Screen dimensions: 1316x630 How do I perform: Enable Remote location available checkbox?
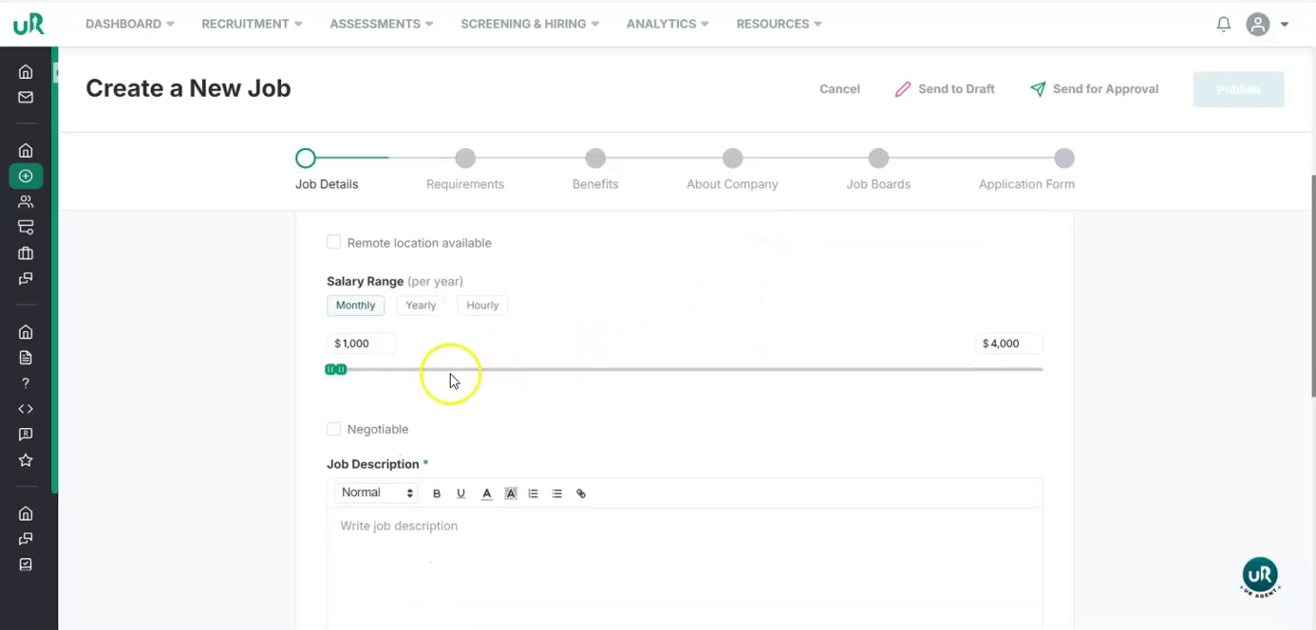pyautogui.click(x=334, y=242)
